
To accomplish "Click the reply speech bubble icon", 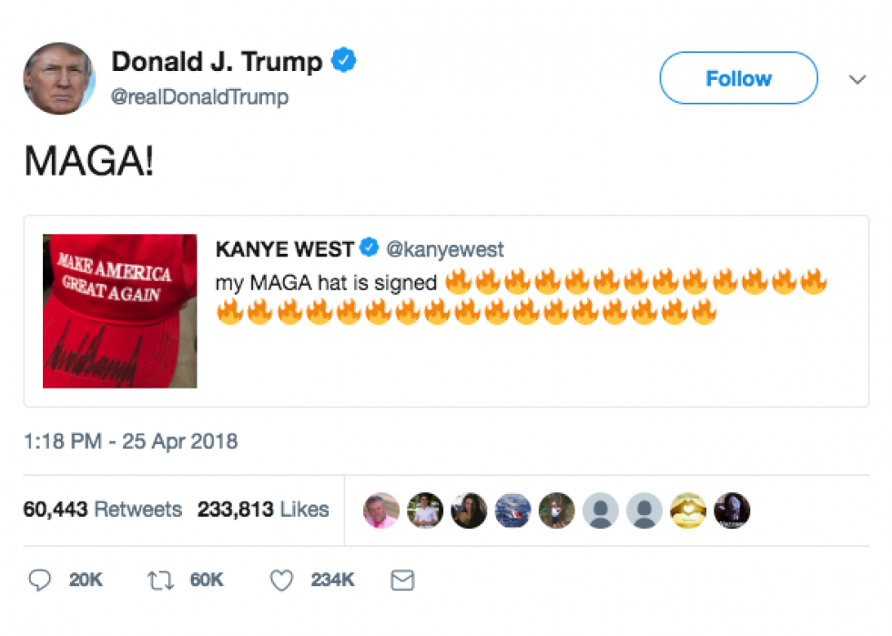I will [x=40, y=580].
